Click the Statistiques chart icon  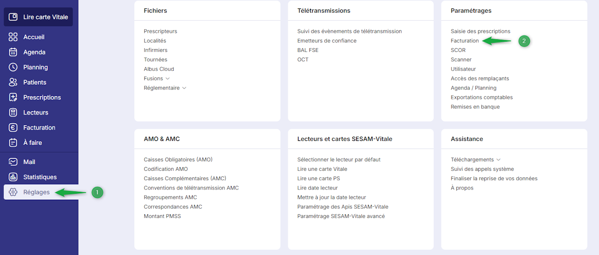13,177
